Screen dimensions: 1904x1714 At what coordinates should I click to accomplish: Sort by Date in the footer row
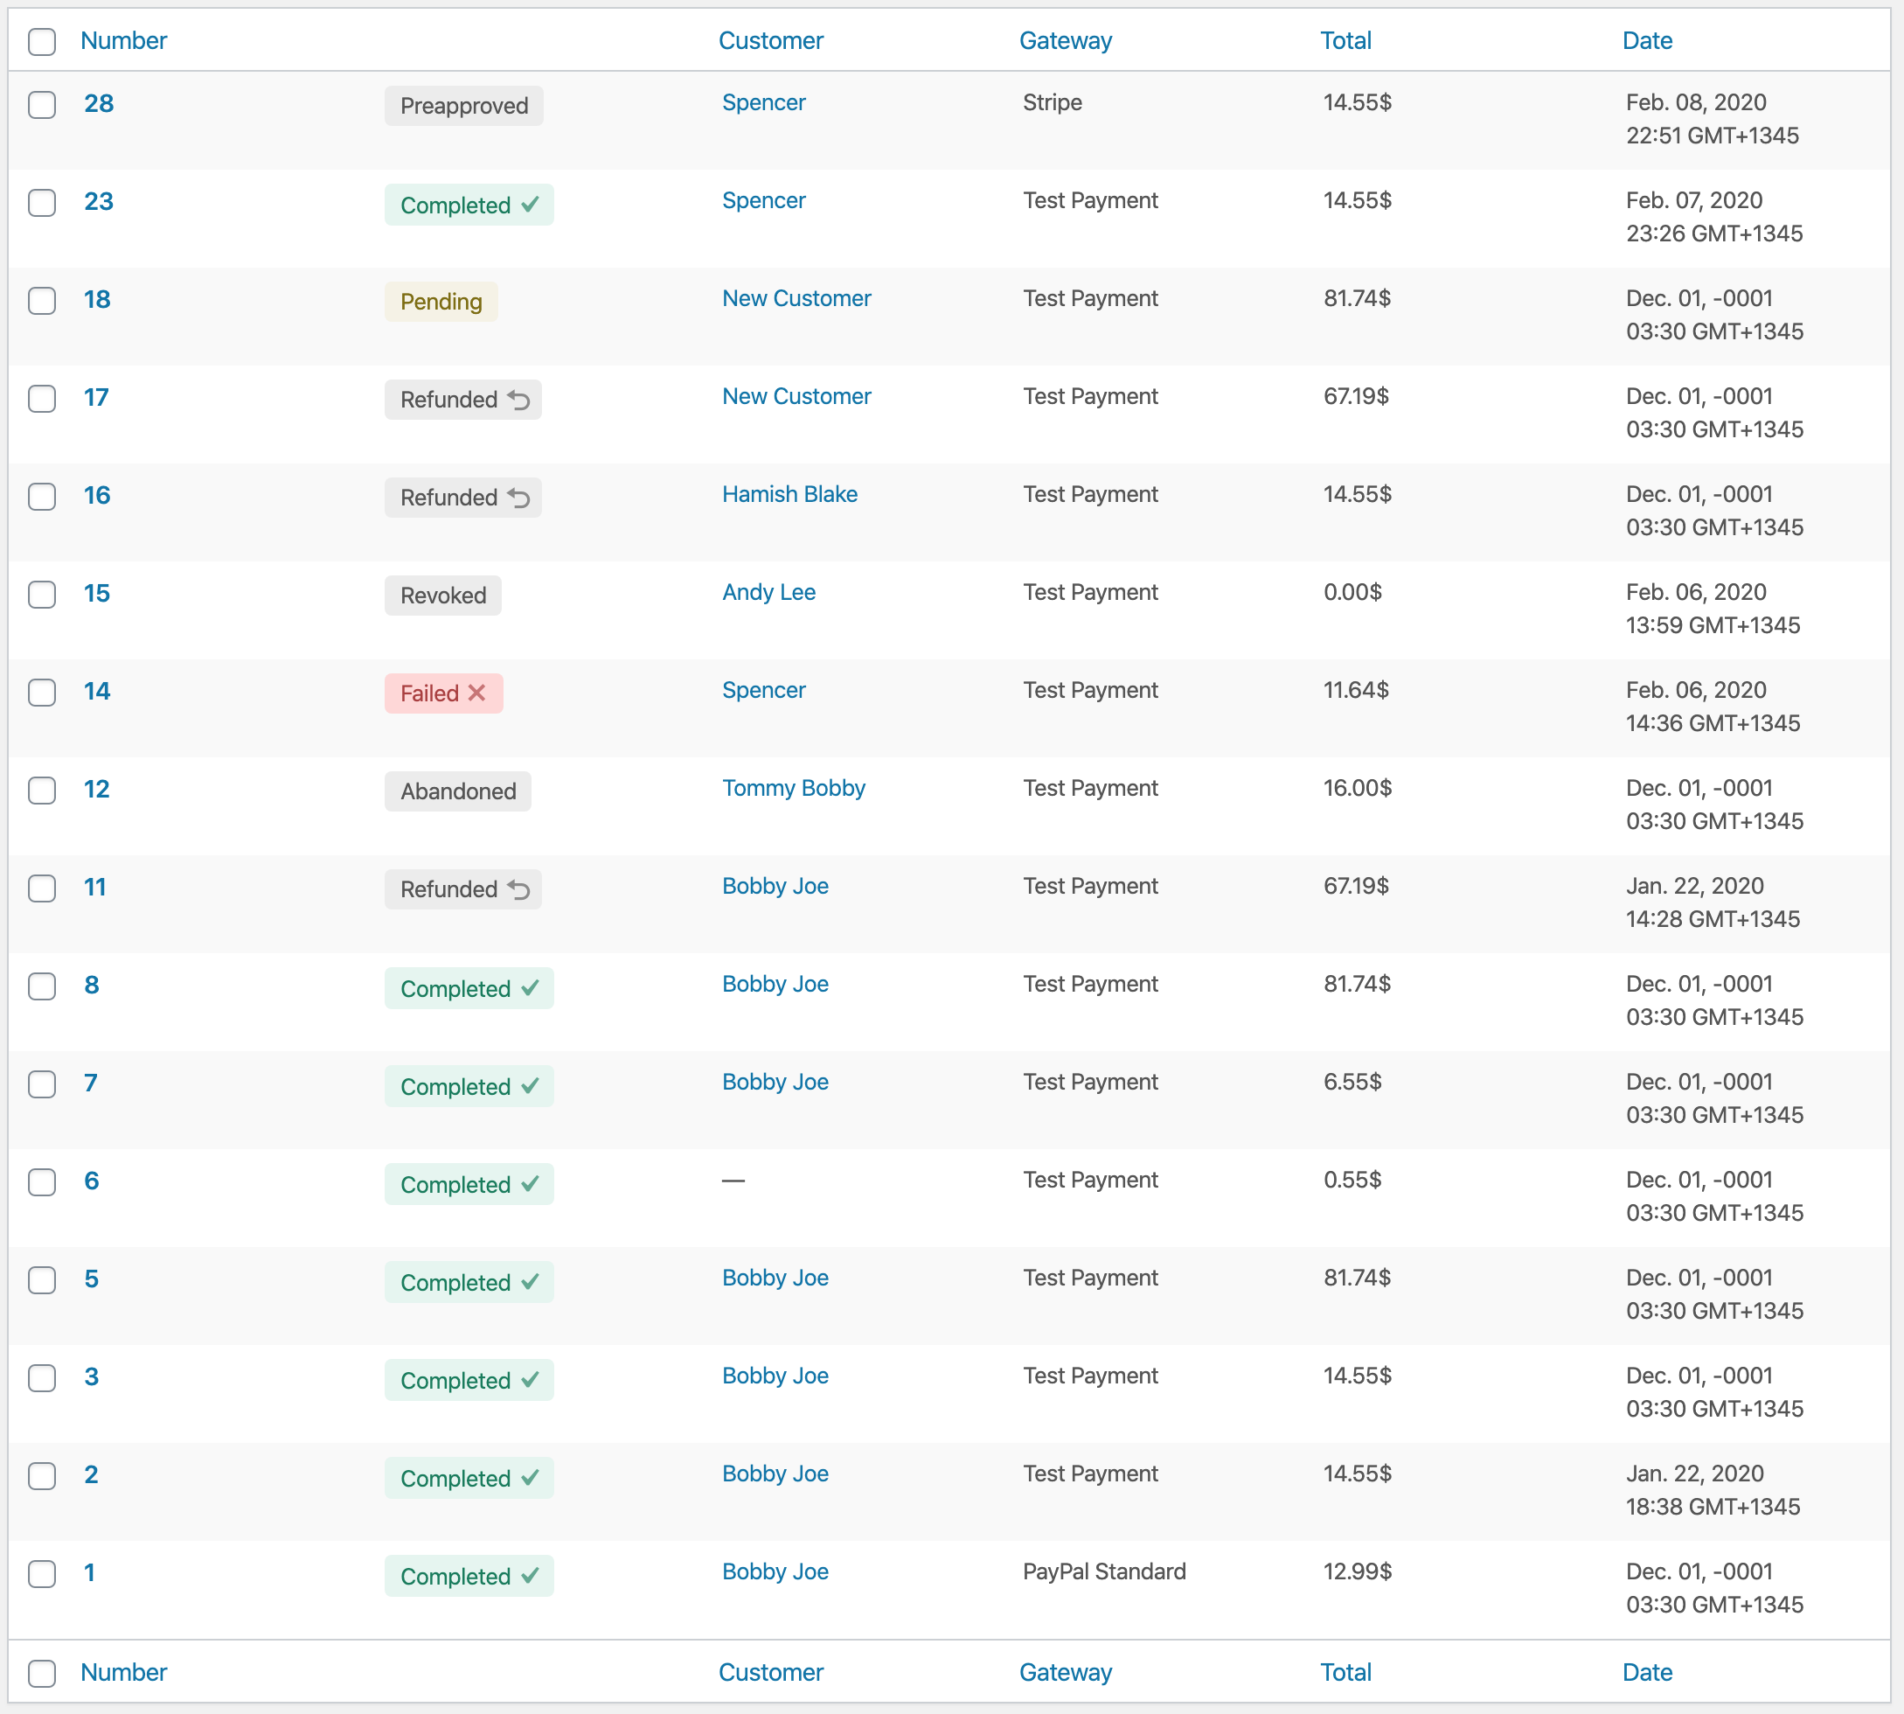pos(1648,1673)
